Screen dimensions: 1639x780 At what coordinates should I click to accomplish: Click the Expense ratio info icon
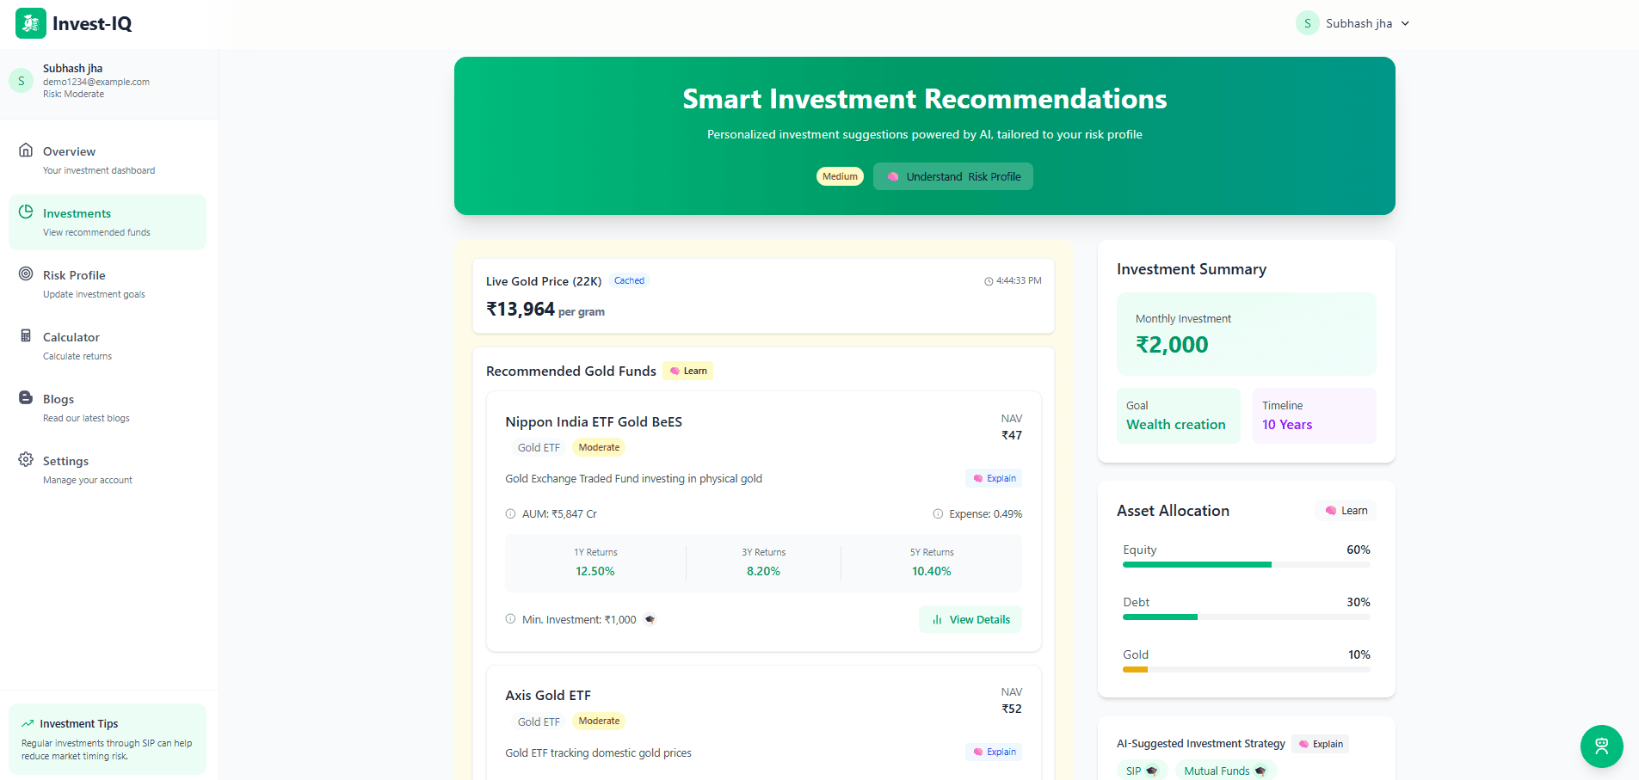tap(938, 513)
